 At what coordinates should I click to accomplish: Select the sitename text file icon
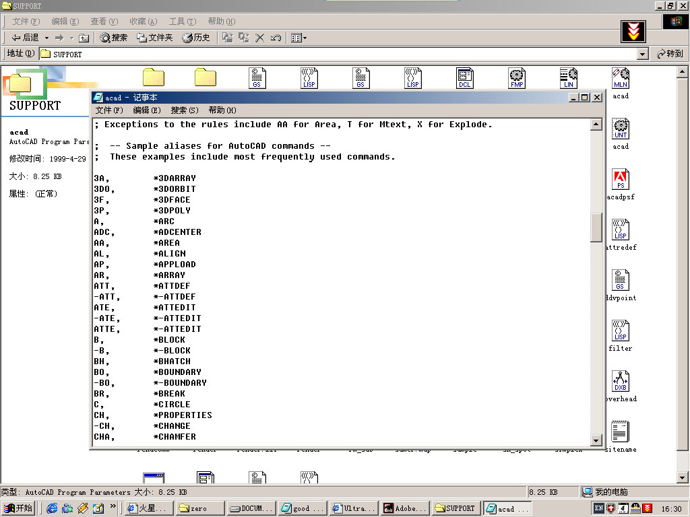(621, 432)
